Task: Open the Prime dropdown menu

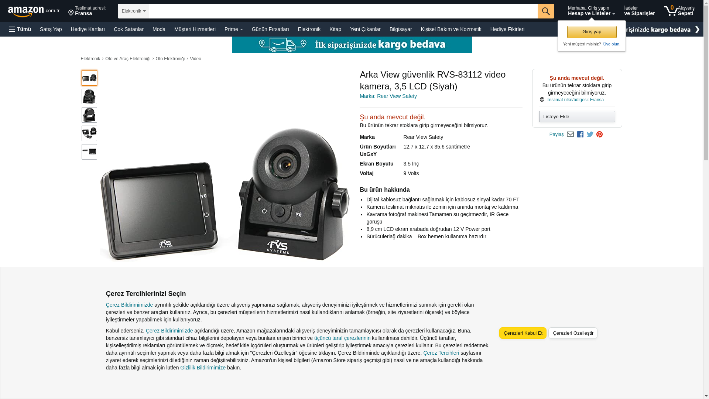Action: [x=234, y=29]
